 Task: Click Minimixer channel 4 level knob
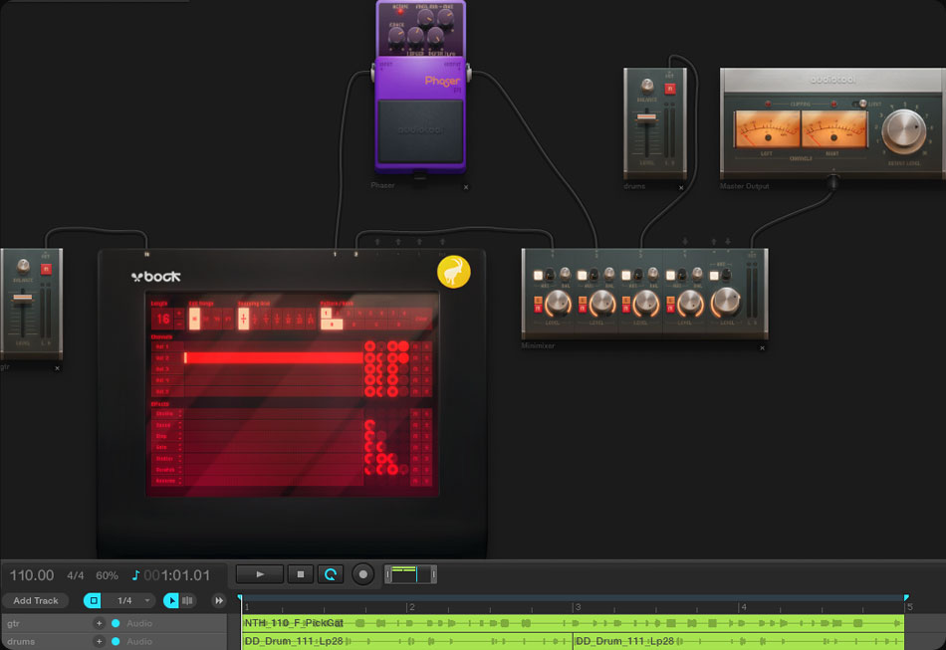click(690, 304)
